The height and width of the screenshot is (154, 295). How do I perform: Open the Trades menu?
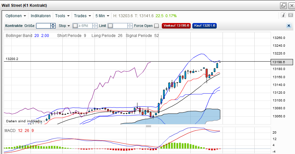tap(82, 16)
